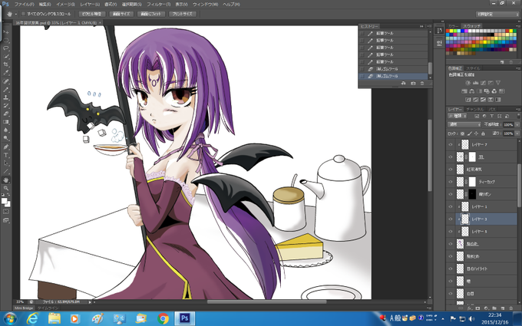Click the foreground color swatch in toolbox
This screenshot has width=522, height=326.
4,200
